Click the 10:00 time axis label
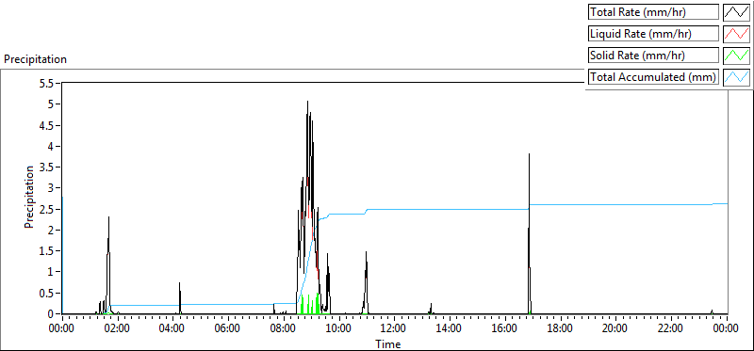This screenshot has width=754, height=351. (x=339, y=329)
